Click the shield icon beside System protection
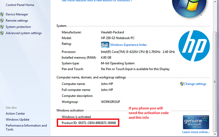This screenshot has height=137, width=219. pos(2,27)
